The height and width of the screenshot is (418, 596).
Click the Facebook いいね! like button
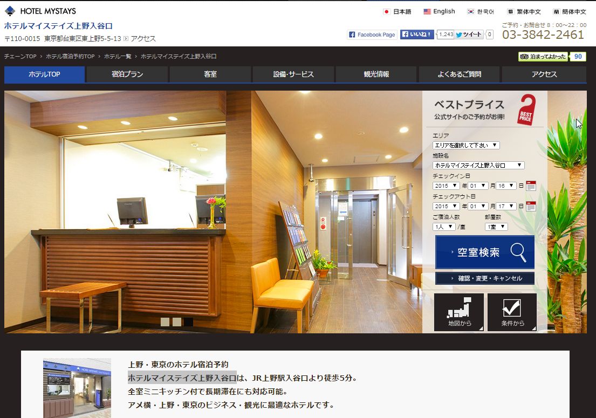[417, 35]
